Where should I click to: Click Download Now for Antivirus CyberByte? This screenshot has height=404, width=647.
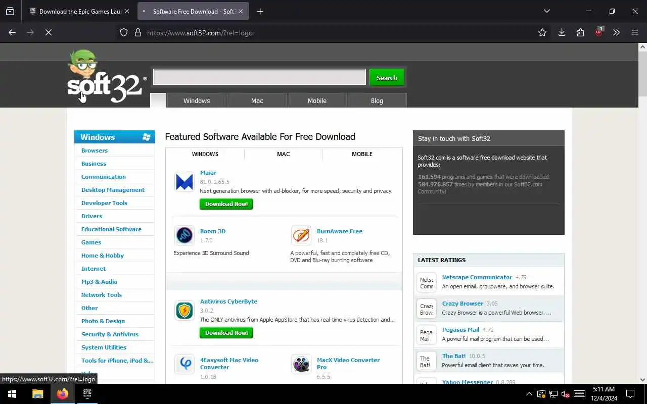tap(226, 333)
